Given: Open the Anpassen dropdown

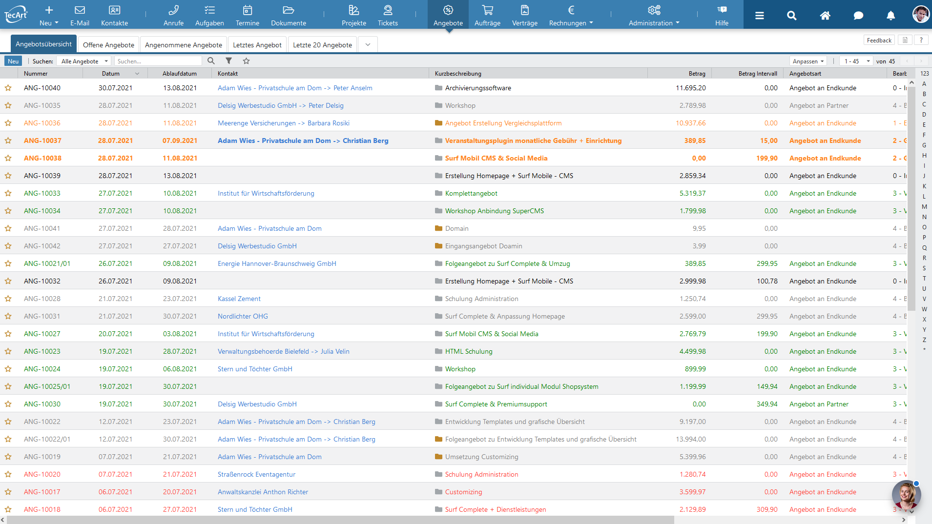Looking at the screenshot, I should pos(808,61).
